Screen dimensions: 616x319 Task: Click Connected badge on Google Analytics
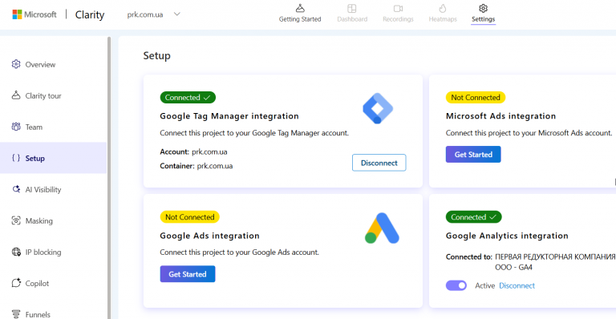pos(473,217)
